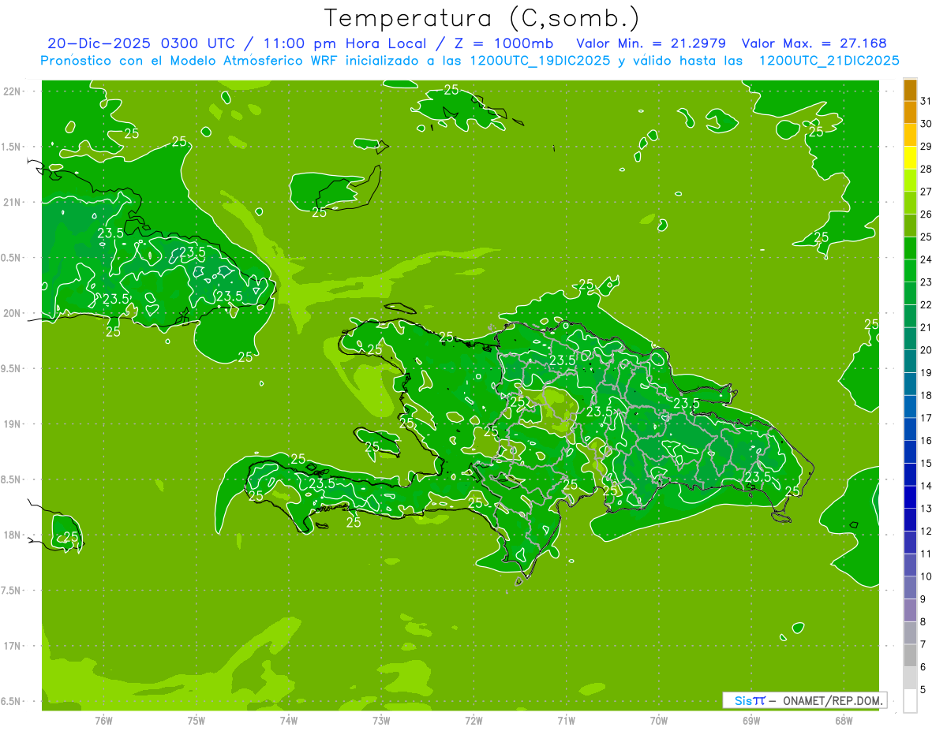
Task: Click the teal scale segment between 19 and 20
Action: coord(910,361)
